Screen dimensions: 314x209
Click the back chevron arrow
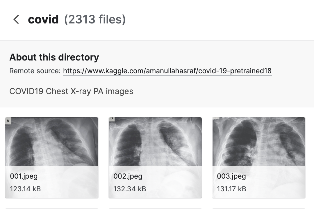point(16,20)
